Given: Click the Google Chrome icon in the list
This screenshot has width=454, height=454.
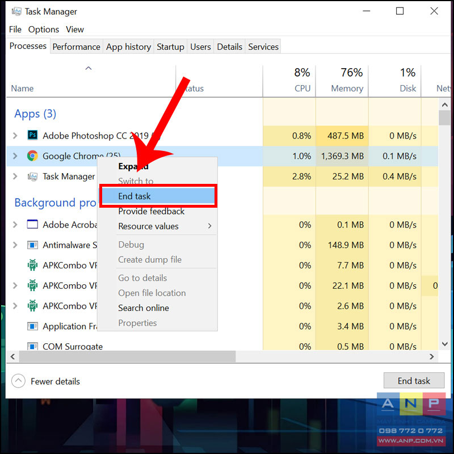Looking at the screenshot, I should (32, 155).
